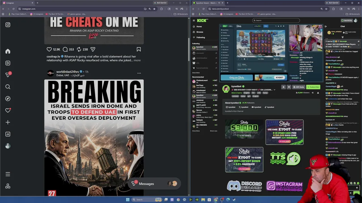Click Ask Gemini in Instagram window
The height and width of the screenshot is (203, 362).
pyautogui.click(x=160, y=3)
